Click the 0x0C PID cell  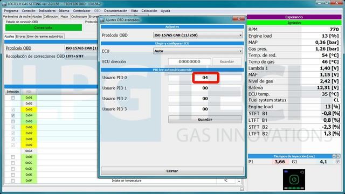pyautogui.click(x=29, y=163)
